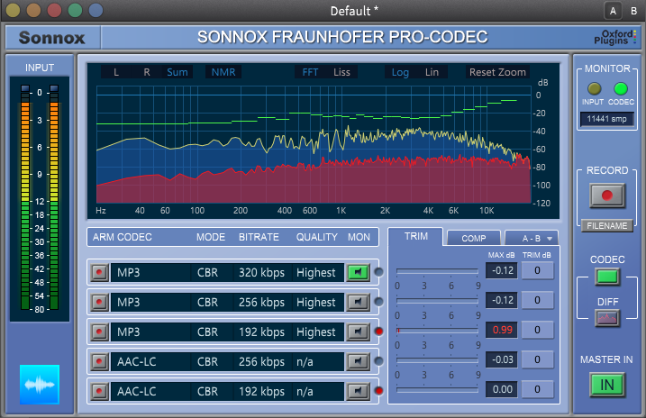
Task: Mute monitoring on MP3 320 kbps row
Action: click(x=358, y=272)
